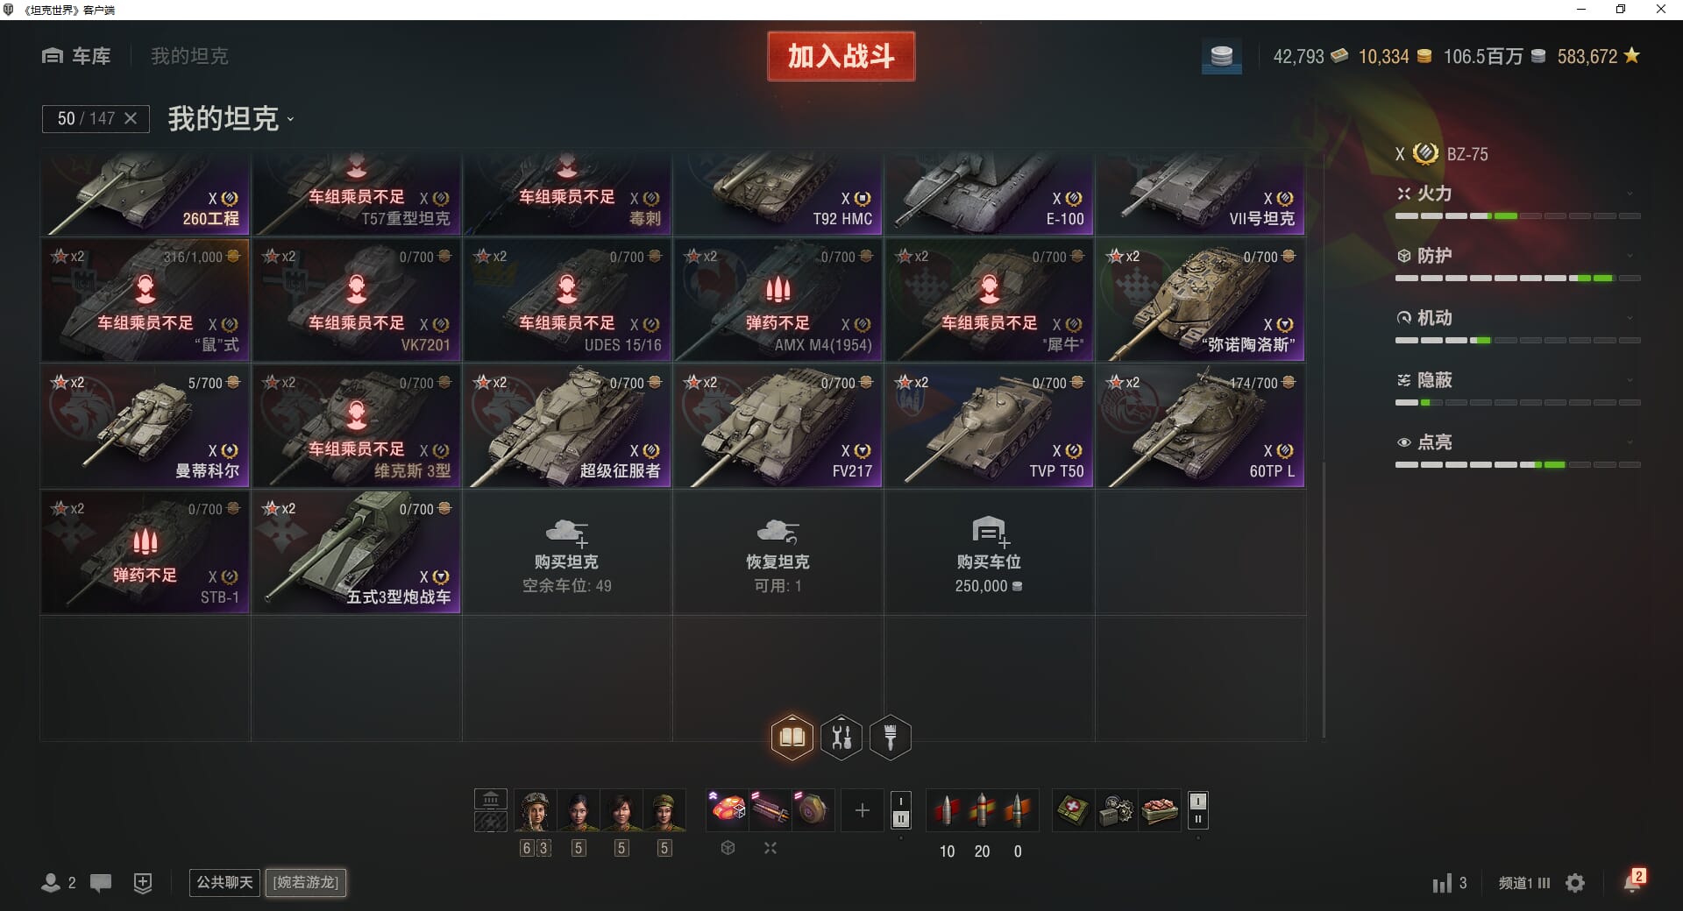The height and width of the screenshot is (911, 1683).
Task: Expand the 我的坦克 dropdown title
Action: [x=231, y=119]
